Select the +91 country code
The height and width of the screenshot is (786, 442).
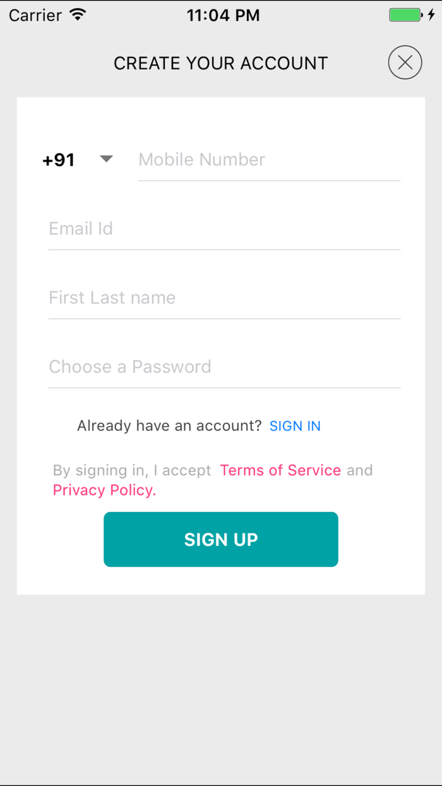(x=59, y=160)
